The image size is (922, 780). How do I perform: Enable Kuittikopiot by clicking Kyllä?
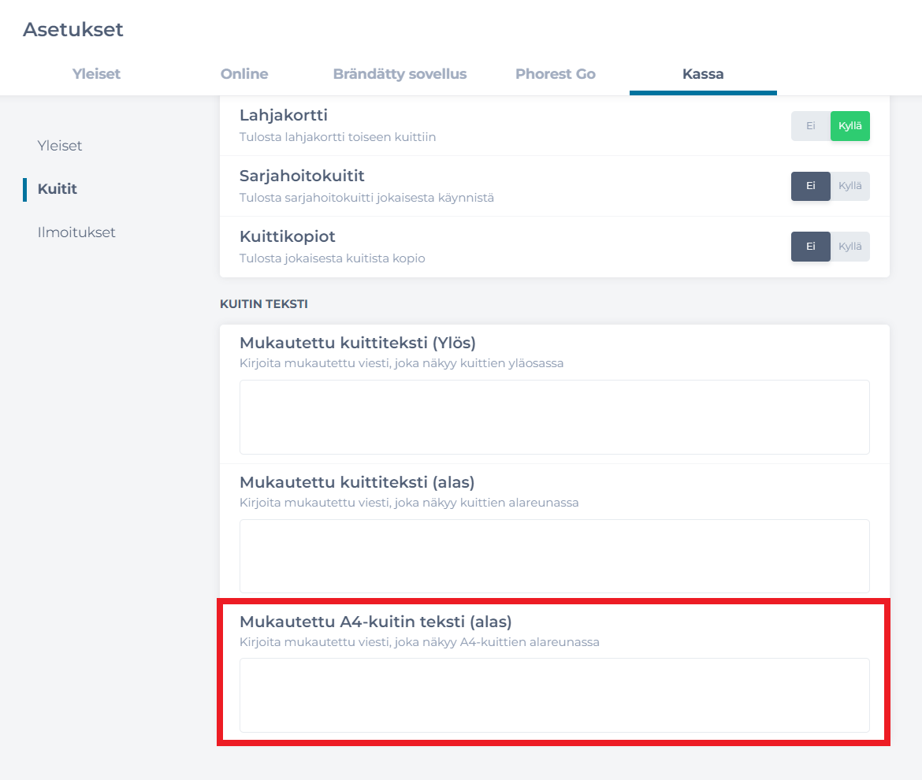[x=850, y=246]
